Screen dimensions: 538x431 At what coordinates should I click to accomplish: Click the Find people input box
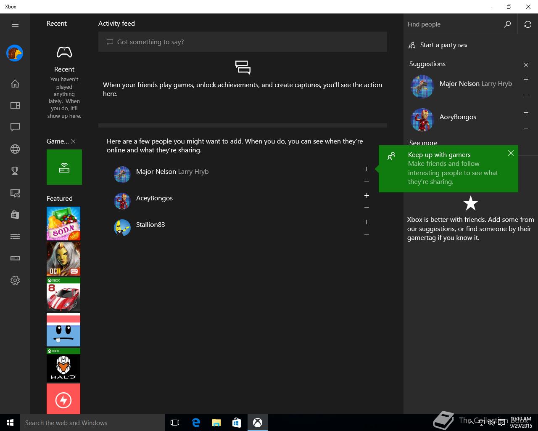point(454,24)
